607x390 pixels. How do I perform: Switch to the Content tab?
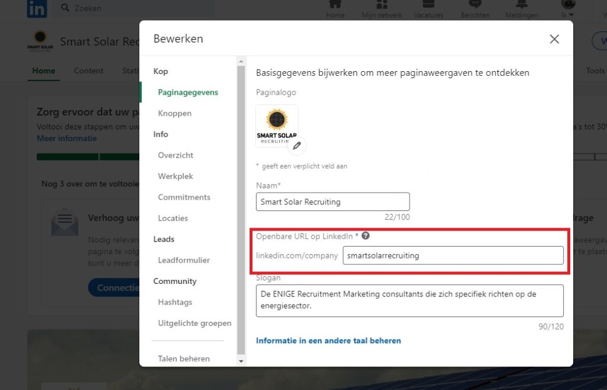(x=88, y=71)
